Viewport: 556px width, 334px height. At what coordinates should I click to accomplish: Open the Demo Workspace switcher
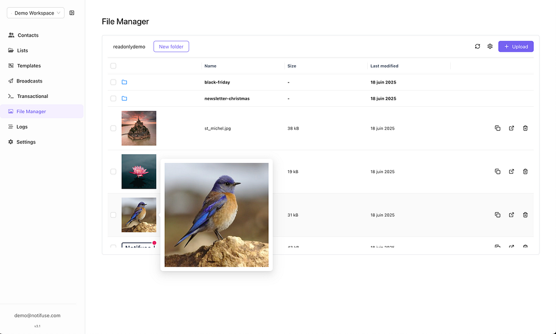(32, 12)
